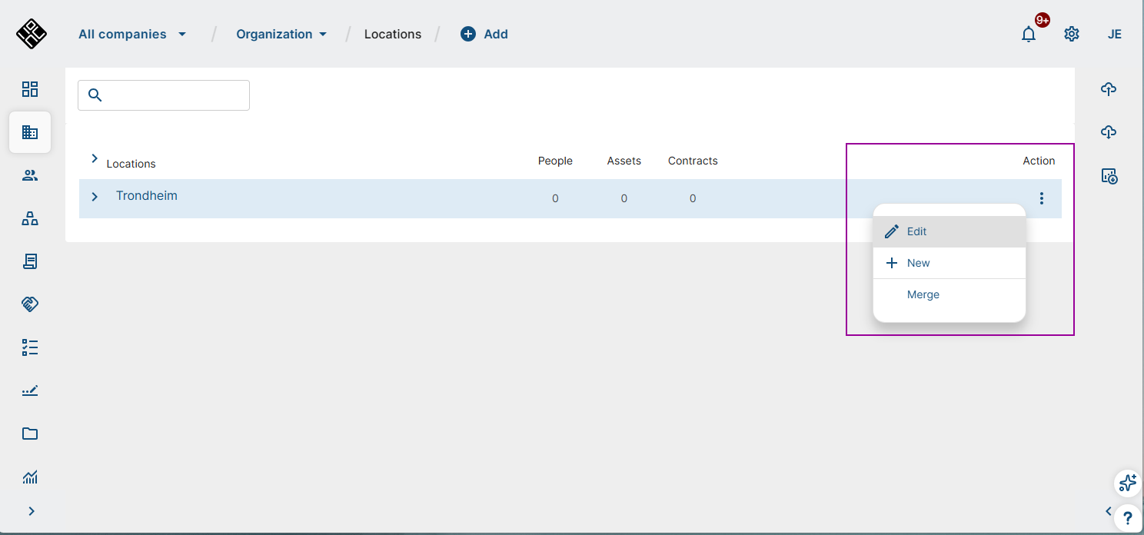Viewport: 1144px width, 535px height.
Task: Click the signature pen icon in sidebar
Action: pos(30,390)
